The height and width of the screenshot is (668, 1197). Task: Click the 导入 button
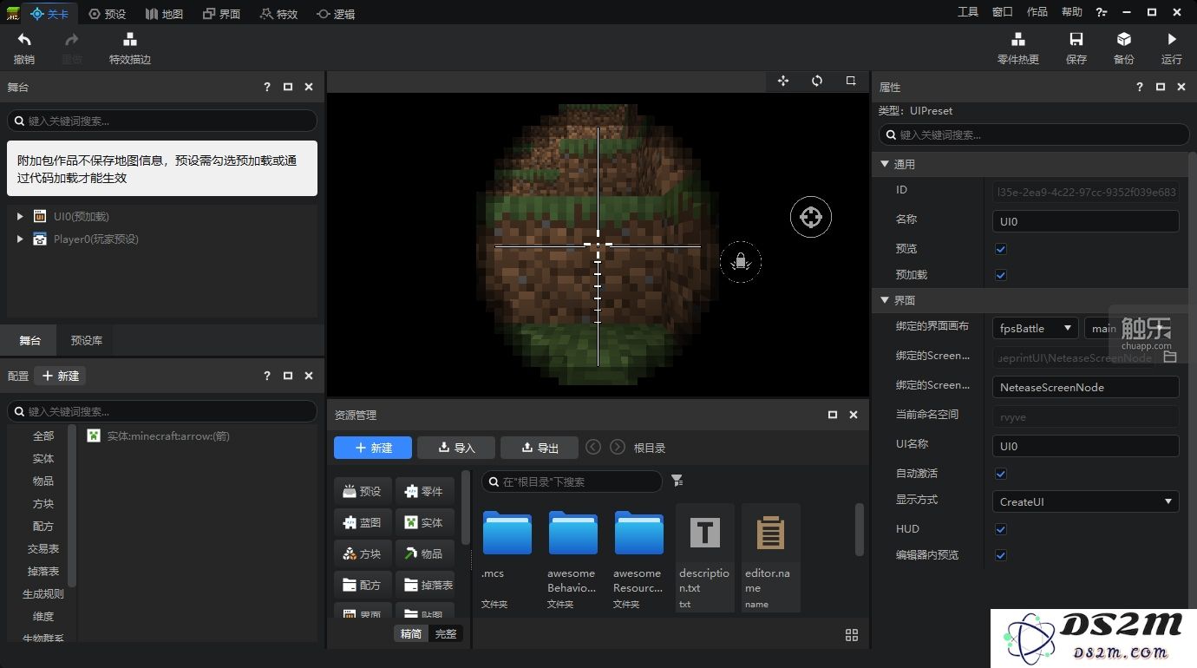point(456,448)
